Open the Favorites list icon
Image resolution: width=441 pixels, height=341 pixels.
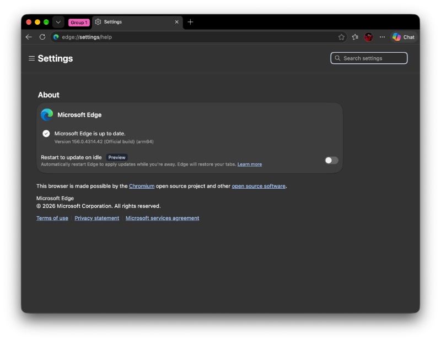click(355, 37)
